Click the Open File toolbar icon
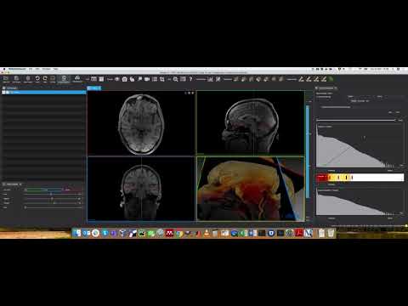The width and height of the screenshot is (408, 306). coord(6,79)
